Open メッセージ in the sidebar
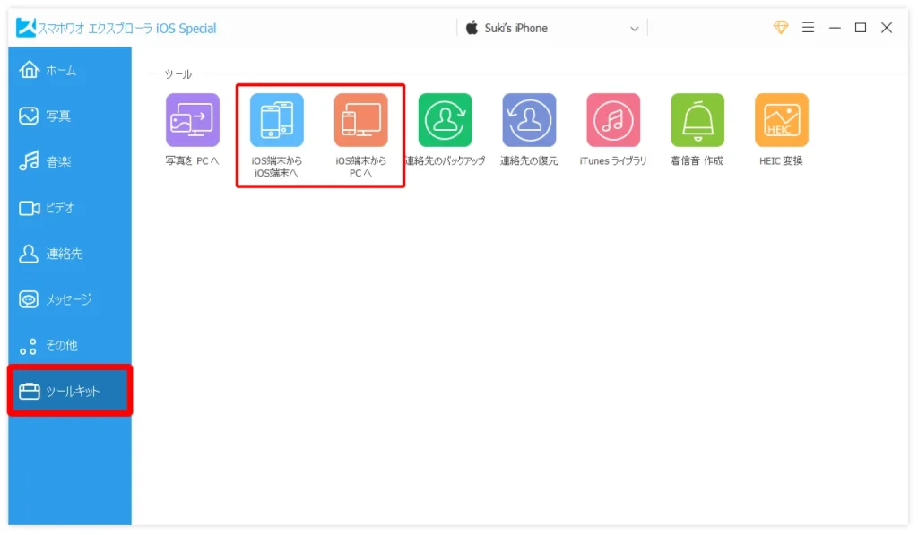This screenshot has height=535, width=918. coord(70,299)
